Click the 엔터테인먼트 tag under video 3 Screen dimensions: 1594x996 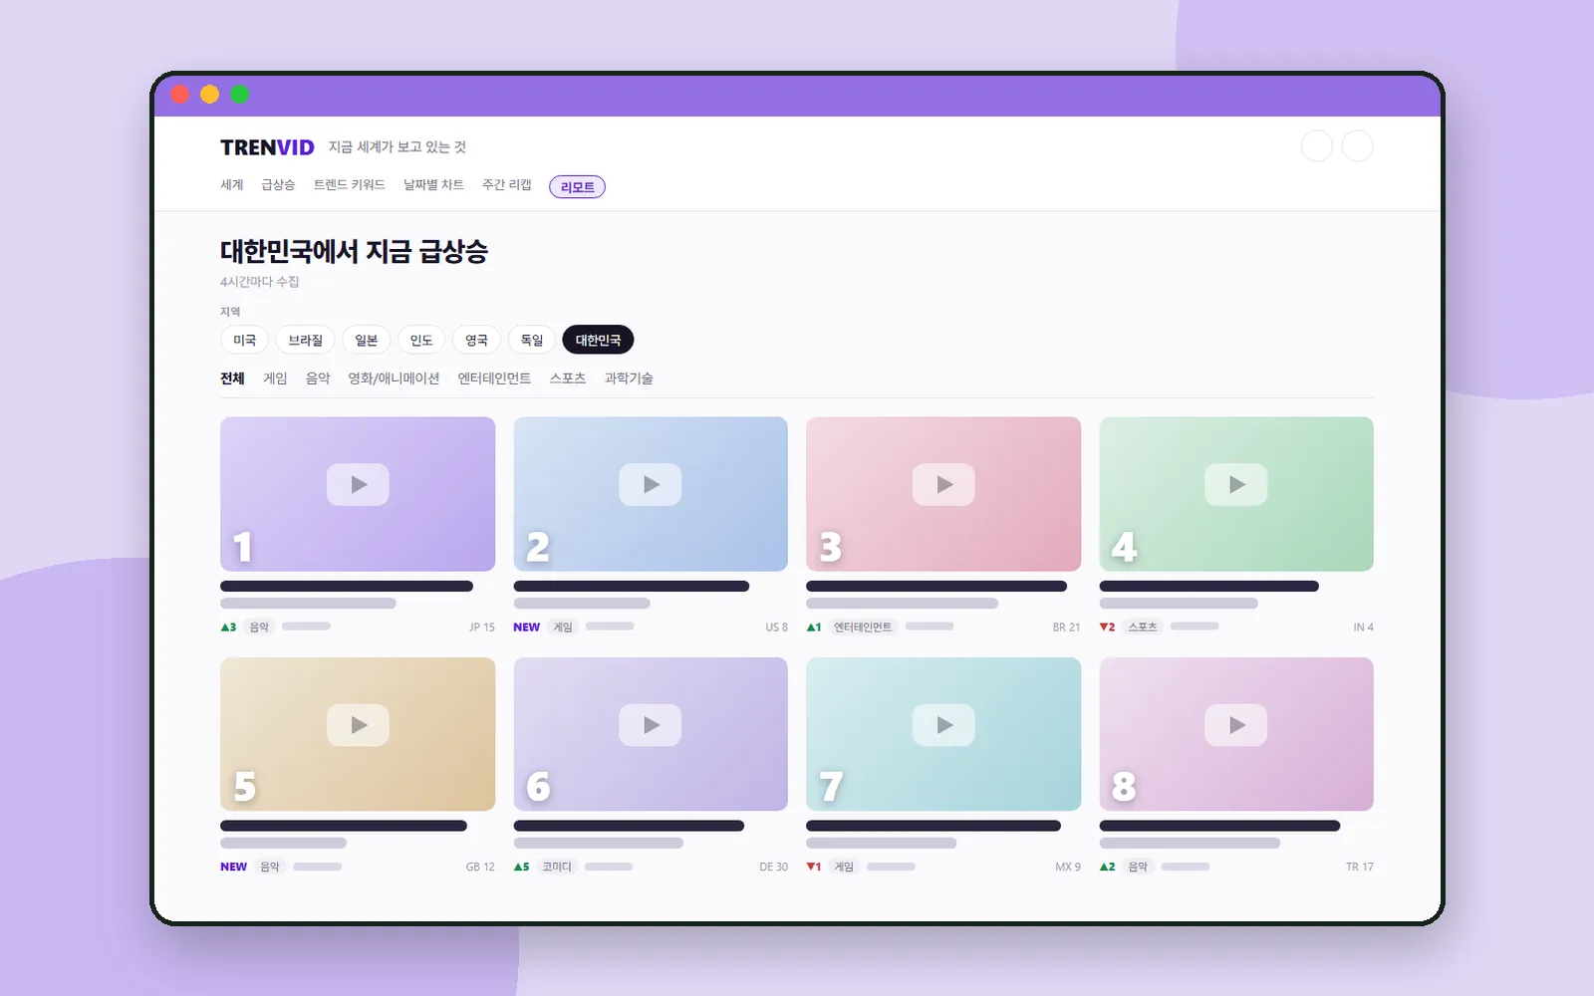(x=863, y=626)
